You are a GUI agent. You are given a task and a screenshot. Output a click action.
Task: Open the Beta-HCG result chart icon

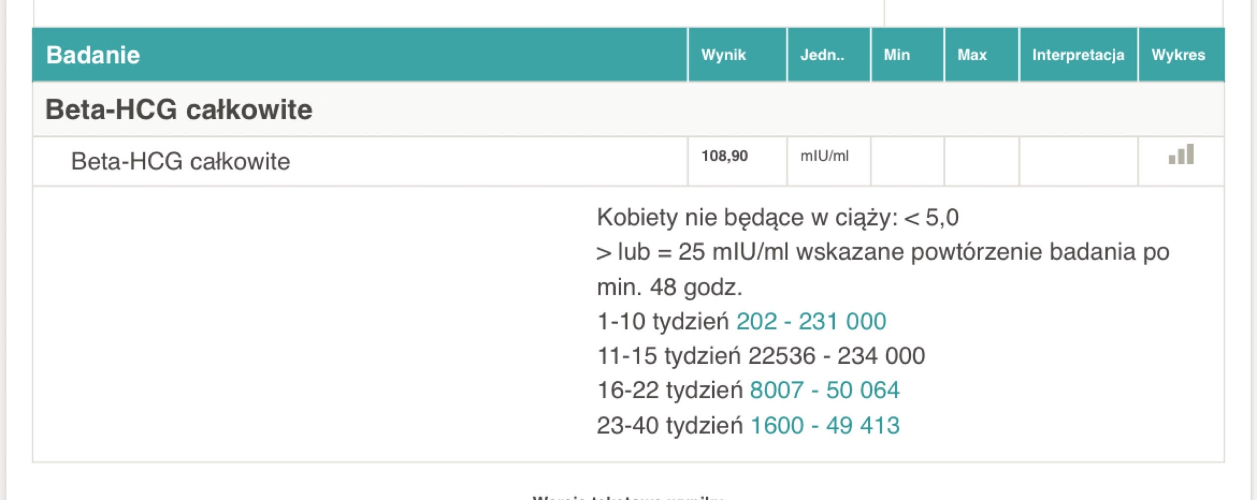(1181, 155)
